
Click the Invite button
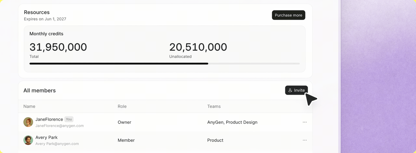point(296,90)
